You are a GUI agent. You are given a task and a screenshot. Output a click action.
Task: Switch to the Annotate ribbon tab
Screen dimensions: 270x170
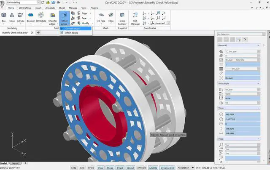point(50,8)
